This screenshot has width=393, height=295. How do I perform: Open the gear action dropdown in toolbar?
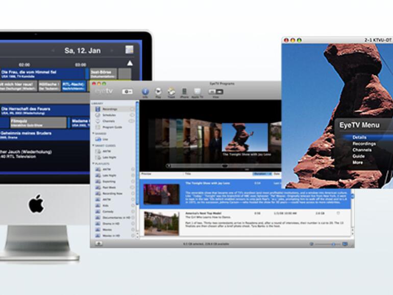pyautogui.click(x=127, y=92)
